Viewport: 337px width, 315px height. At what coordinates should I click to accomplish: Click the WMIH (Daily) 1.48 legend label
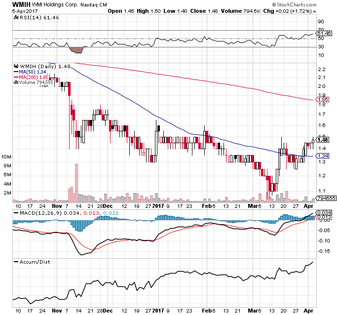click(x=45, y=67)
